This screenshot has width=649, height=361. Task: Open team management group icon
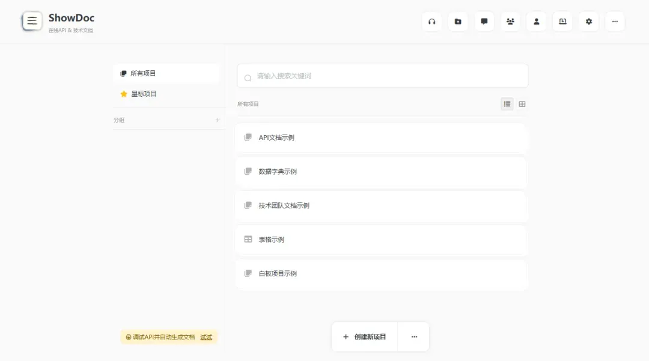tap(510, 22)
